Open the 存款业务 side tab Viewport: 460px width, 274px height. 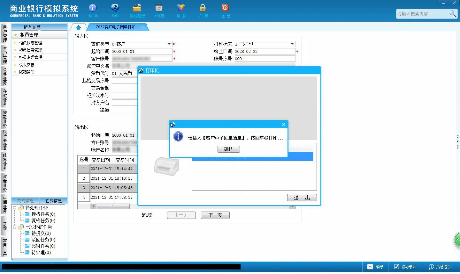pos(5,98)
